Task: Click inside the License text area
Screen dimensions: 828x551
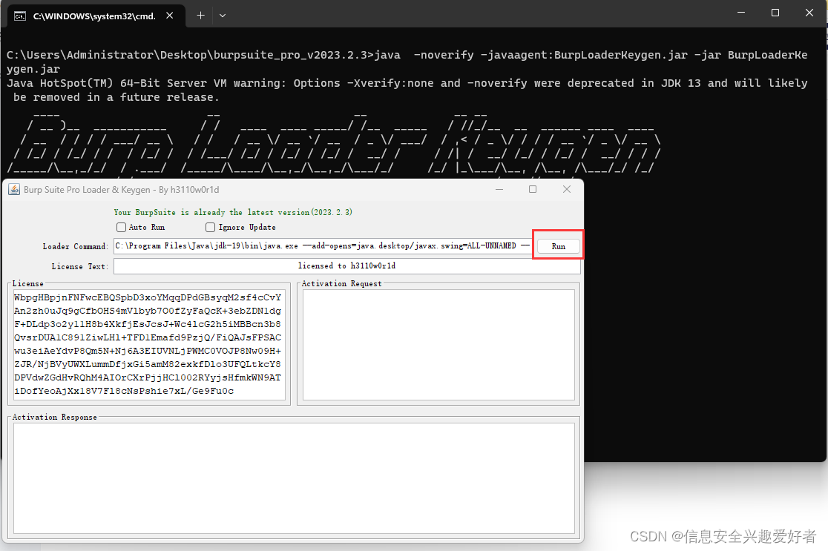Action: coord(149,345)
